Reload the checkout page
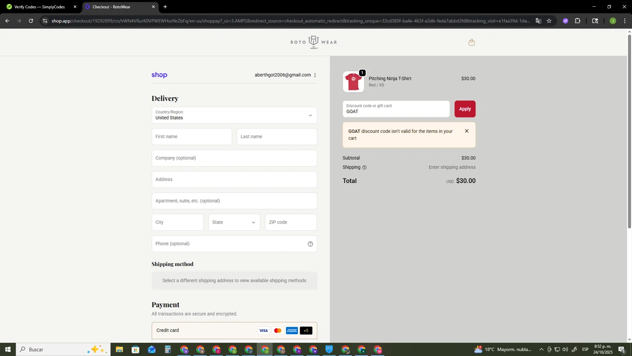The image size is (632, 356). point(31,21)
